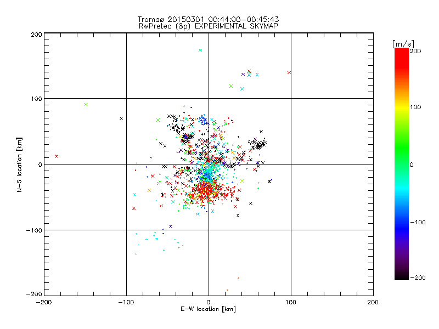Click the colorbar tick label '-100'

tap(418, 223)
